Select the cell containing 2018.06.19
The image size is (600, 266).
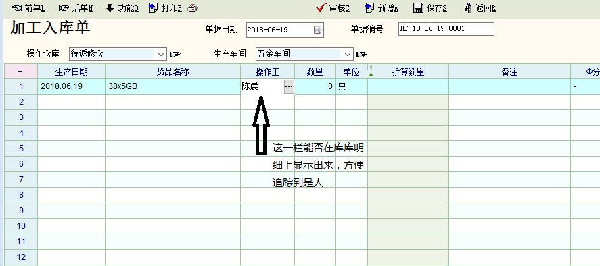coord(71,87)
